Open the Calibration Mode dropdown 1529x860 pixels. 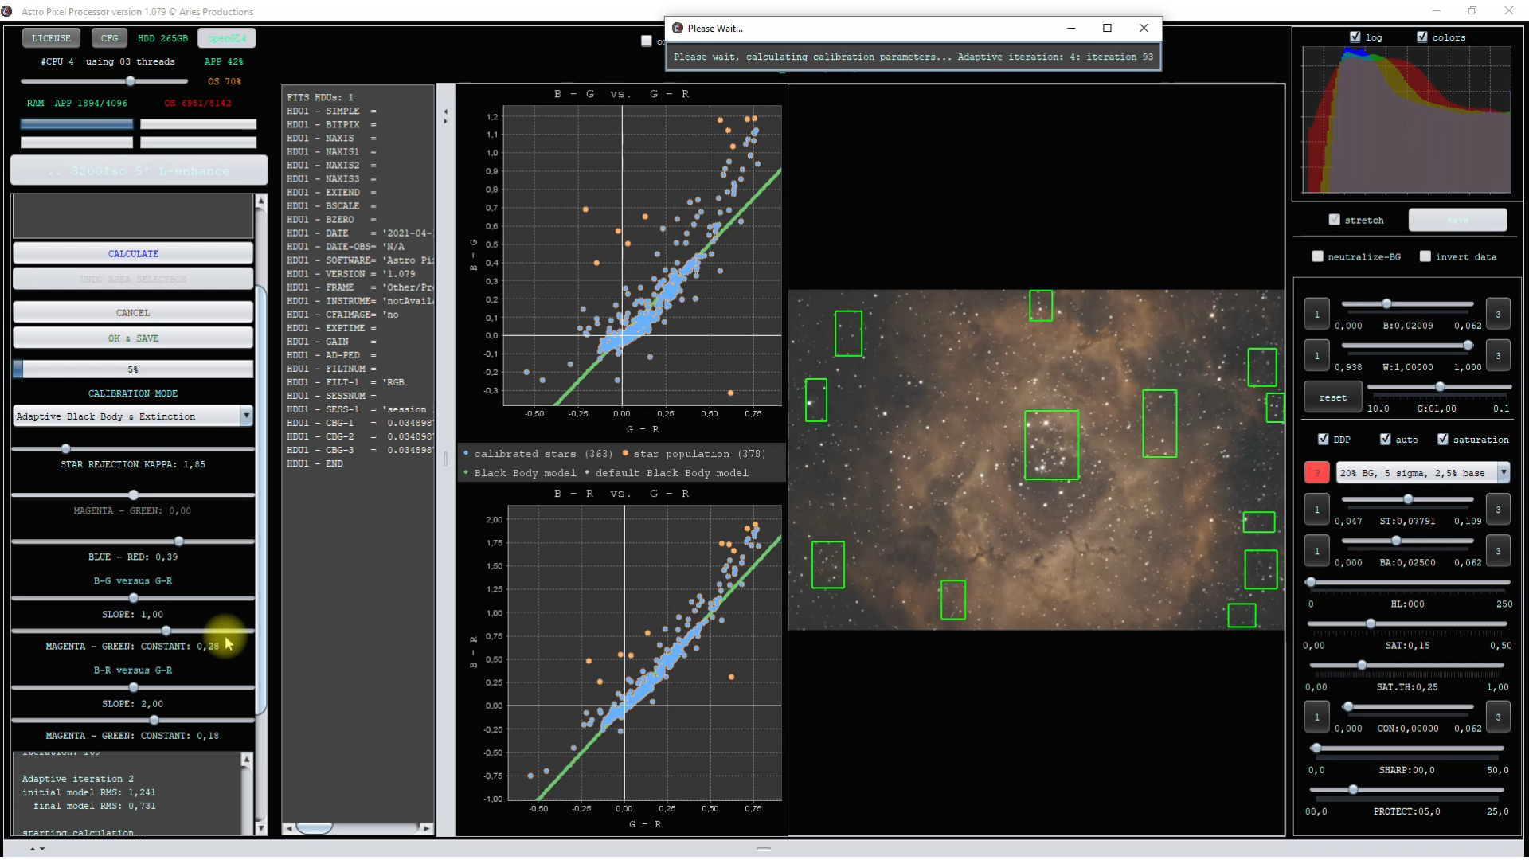[x=246, y=416]
